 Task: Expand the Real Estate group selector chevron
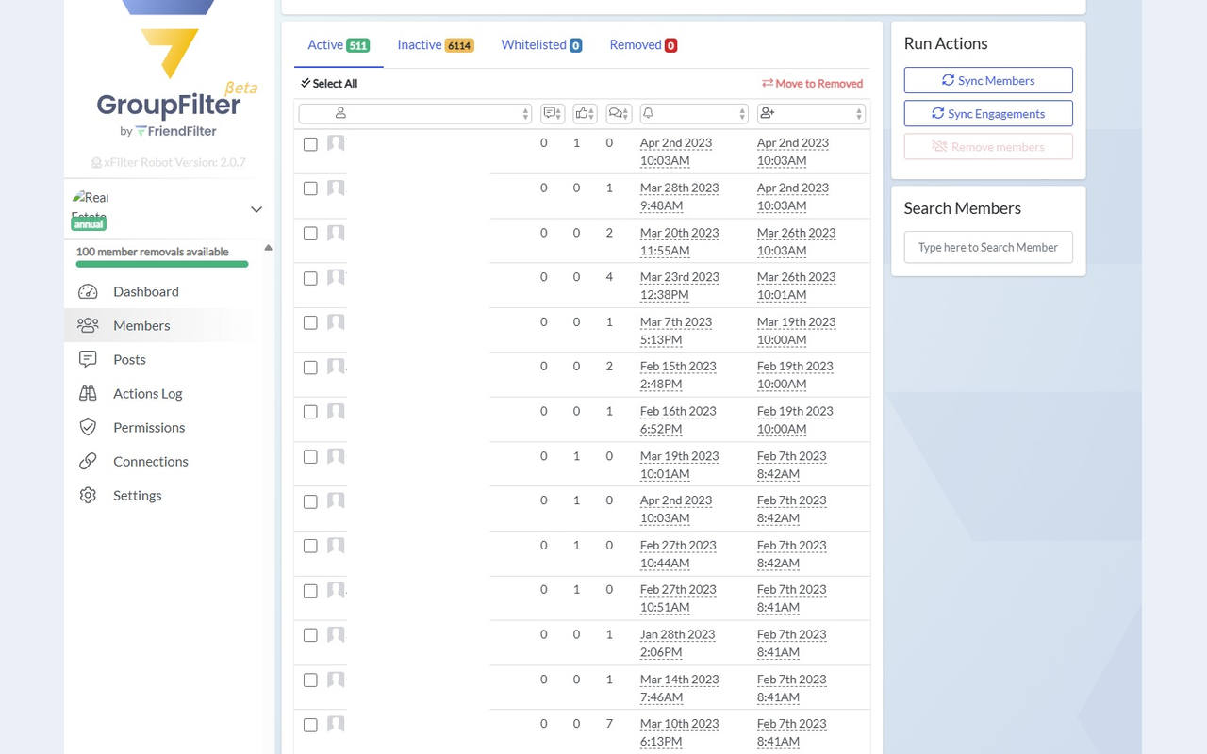coord(256,209)
